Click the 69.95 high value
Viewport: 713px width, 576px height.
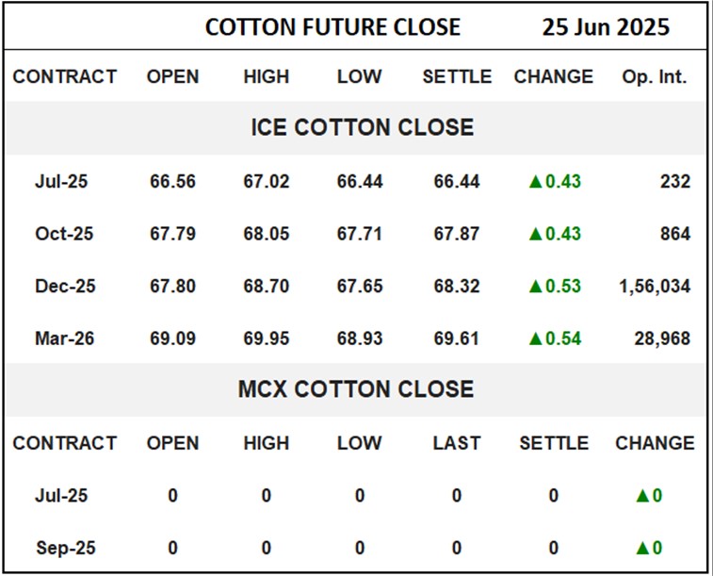pyautogui.click(x=266, y=337)
